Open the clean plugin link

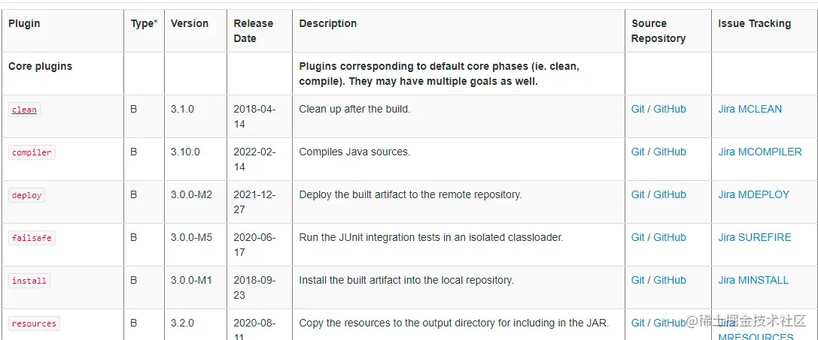pyautogui.click(x=24, y=110)
